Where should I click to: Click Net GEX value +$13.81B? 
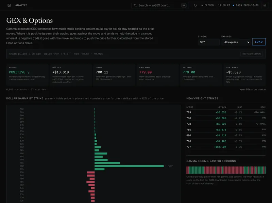coord(61,72)
